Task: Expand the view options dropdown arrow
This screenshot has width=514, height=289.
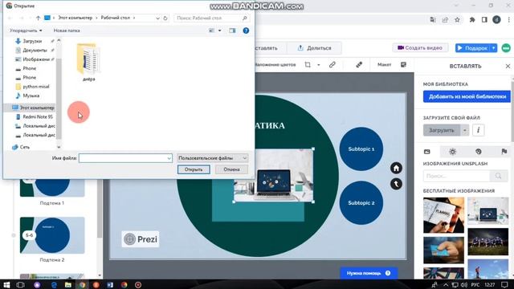Action: pyautogui.click(x=219, y=31)
